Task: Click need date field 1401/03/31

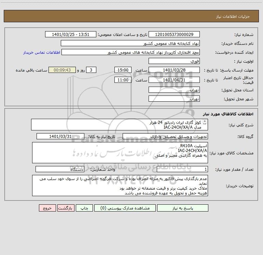Action: pos(60,136)
